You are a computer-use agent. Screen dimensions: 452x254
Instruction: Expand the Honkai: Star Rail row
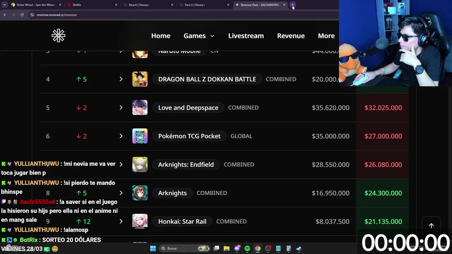[121, 221]
